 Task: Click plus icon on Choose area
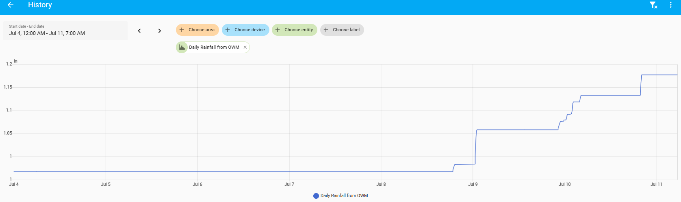pos(182,30)
